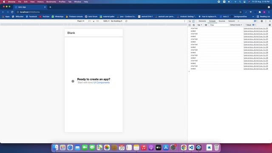Open the Window menu
The image size is (272, 153).
pyautogui.click(x=77, y=2)
